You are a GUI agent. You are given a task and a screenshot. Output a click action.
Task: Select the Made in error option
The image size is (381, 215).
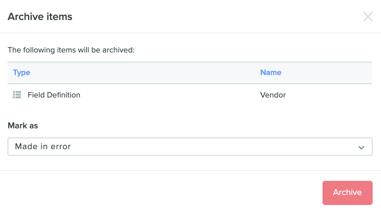[43, 146]
